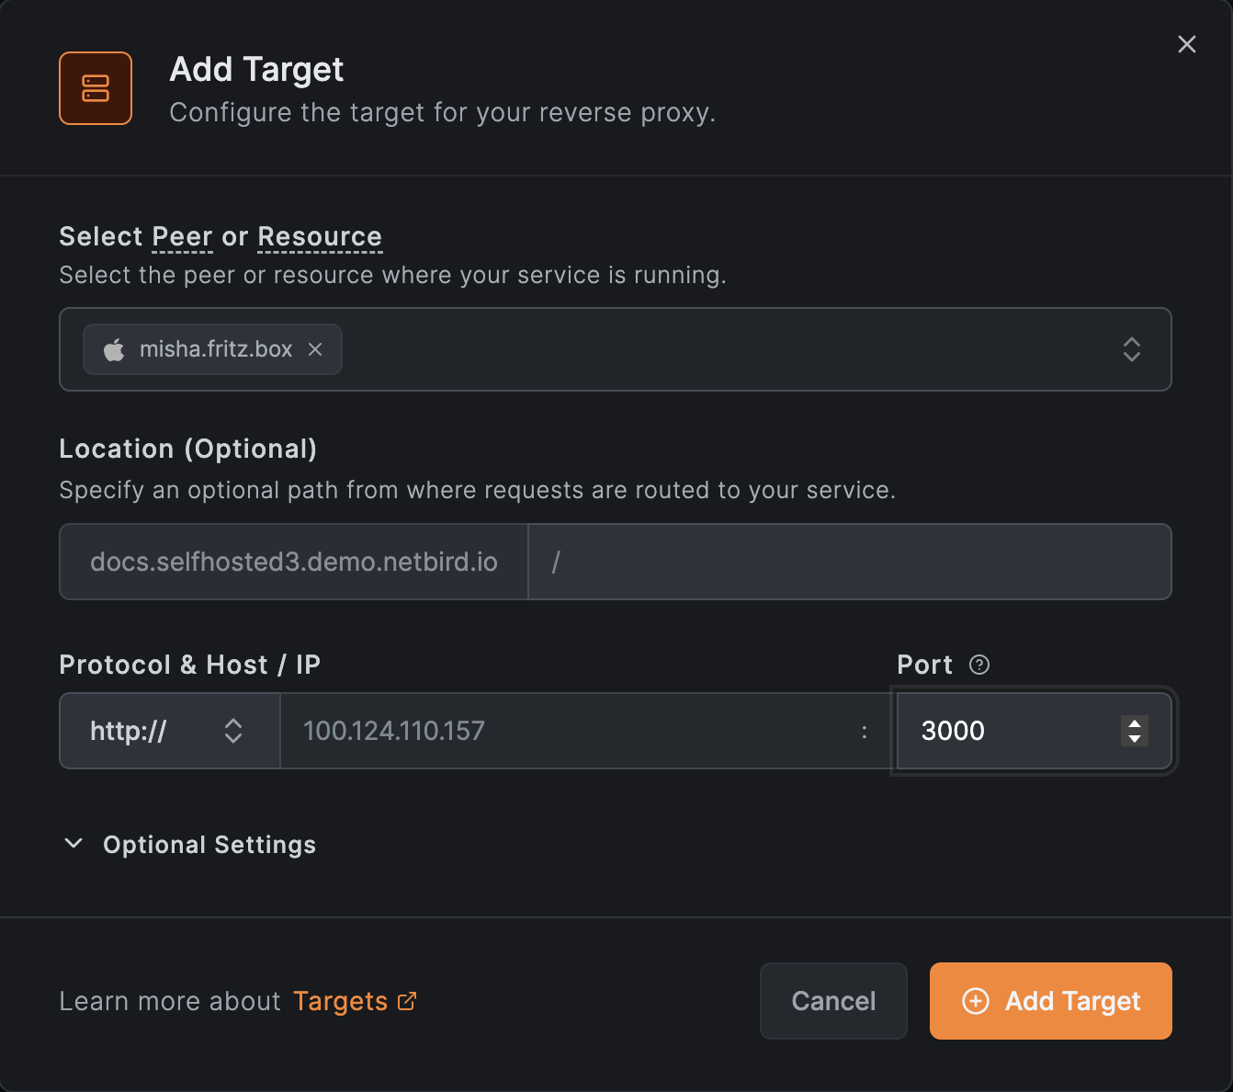Click the underlined Peer term

[x=182, y=237]
